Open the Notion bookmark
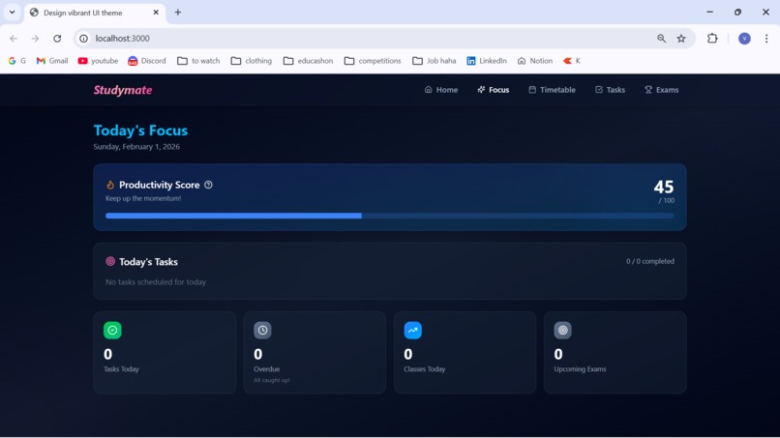 coord(535,61)
